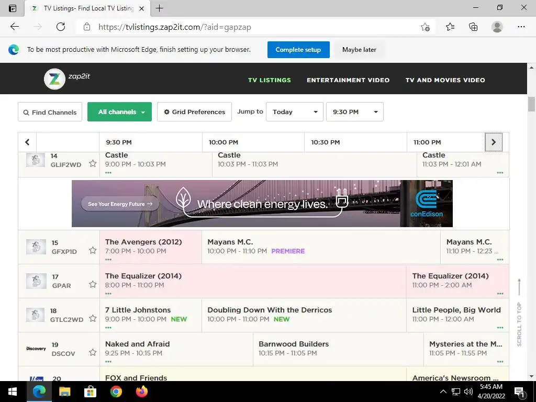536x402 pixels.
Task: Favorite channel 19 DSCOV star
Action: coord(93,352)
